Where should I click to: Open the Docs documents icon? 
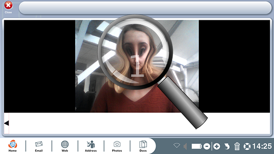click(x=143, y=146)
